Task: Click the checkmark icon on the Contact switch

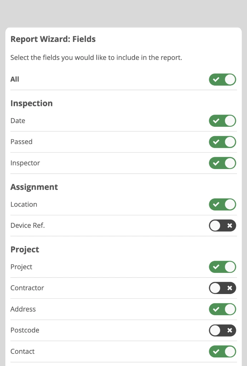Action: coord(216,351)
